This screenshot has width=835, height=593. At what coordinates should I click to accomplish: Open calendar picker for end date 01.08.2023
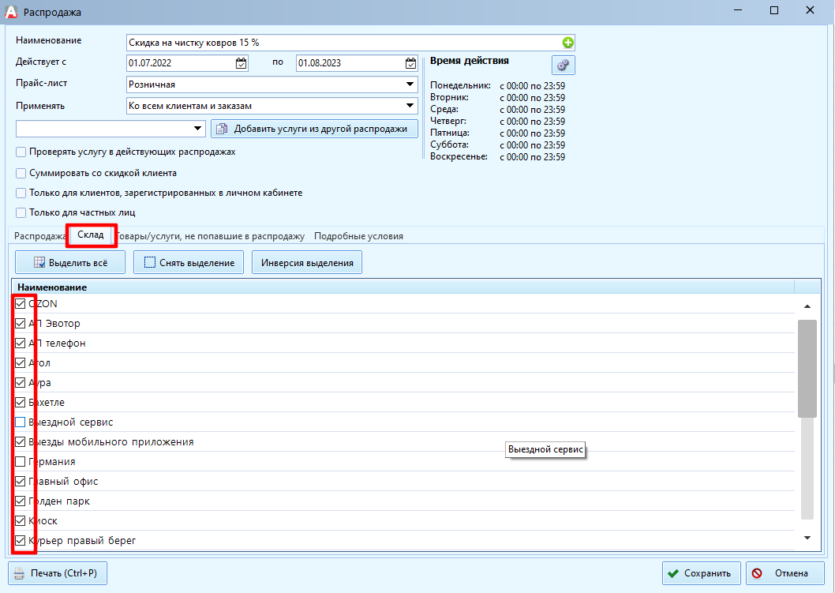click(410, 63)
